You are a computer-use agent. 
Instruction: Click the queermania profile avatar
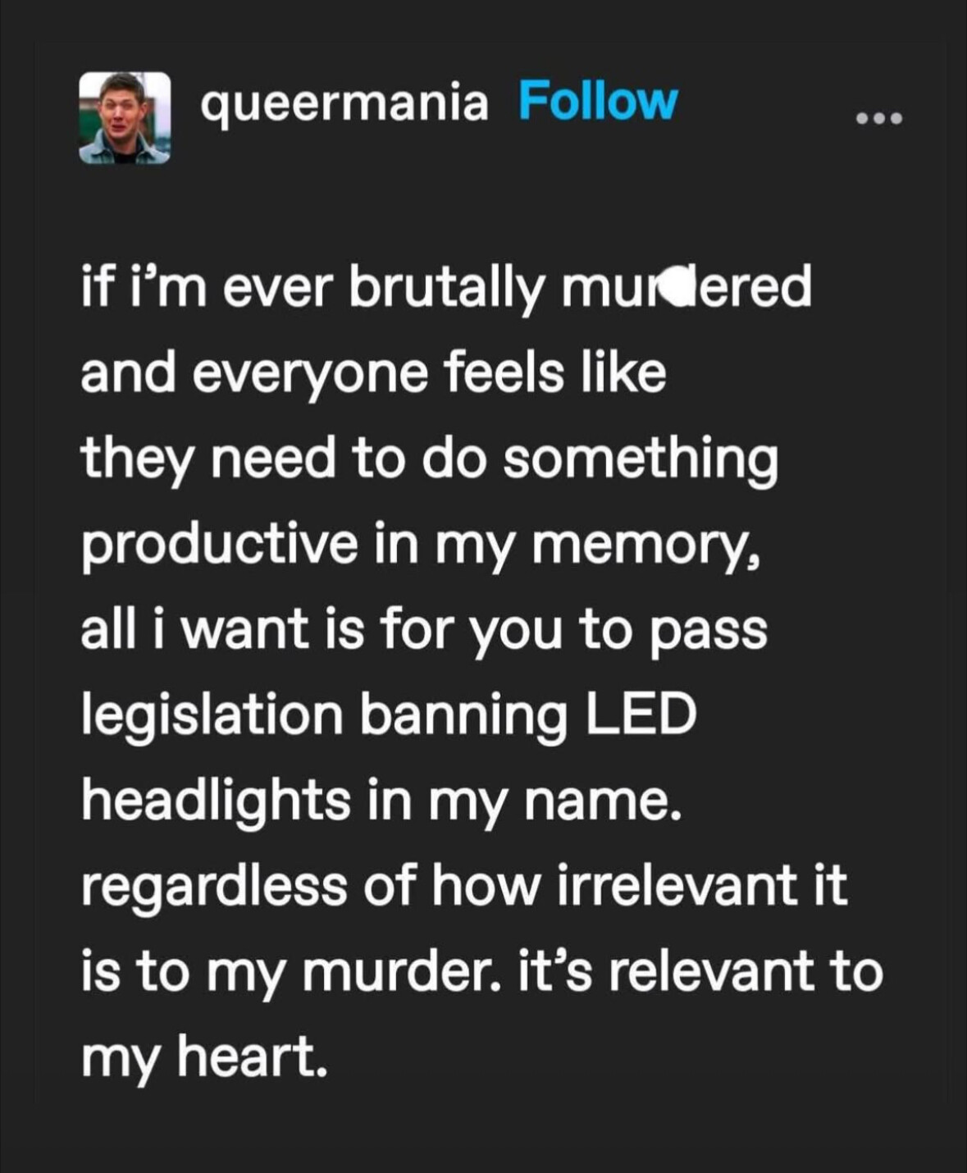[x=125, y=117]
